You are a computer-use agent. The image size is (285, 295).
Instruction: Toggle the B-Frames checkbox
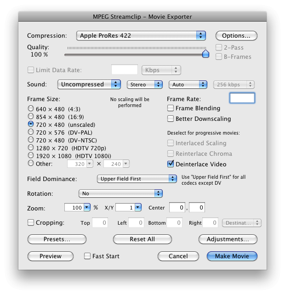click(218, 57)
